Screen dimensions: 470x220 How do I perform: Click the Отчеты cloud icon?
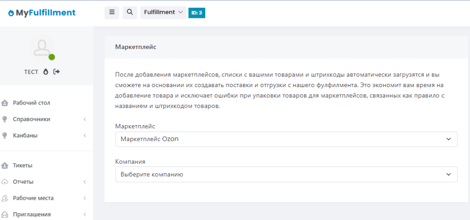pyautogui.click(x=5, y=182)
